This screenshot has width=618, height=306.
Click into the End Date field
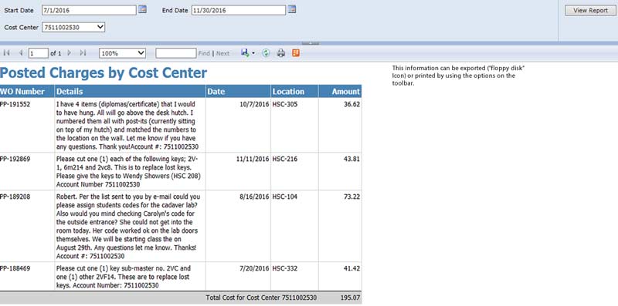pos(239,10)
